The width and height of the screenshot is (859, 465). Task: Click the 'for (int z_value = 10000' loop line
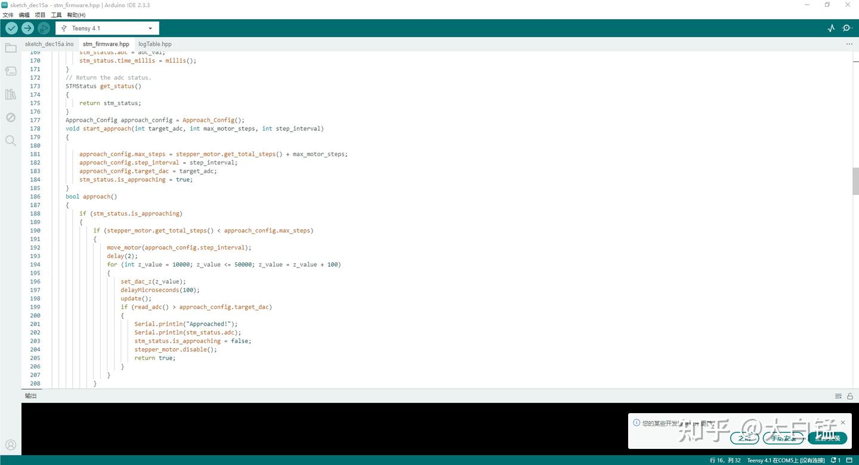tap(224, 265)
